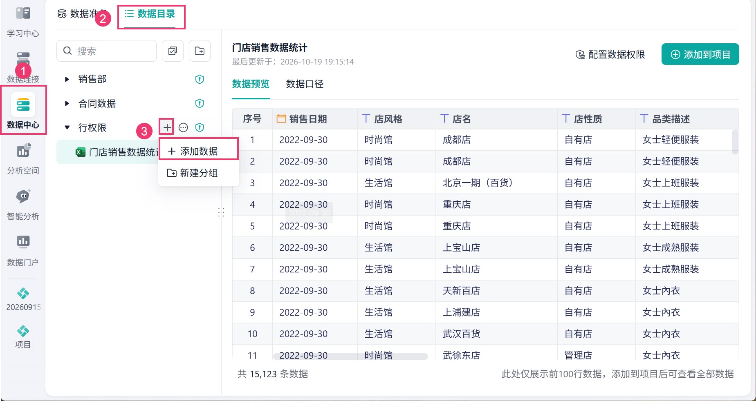Click the text type icon in 店性质 header
Viewport: 756px width, 401px height.
[x=566, y=119]
